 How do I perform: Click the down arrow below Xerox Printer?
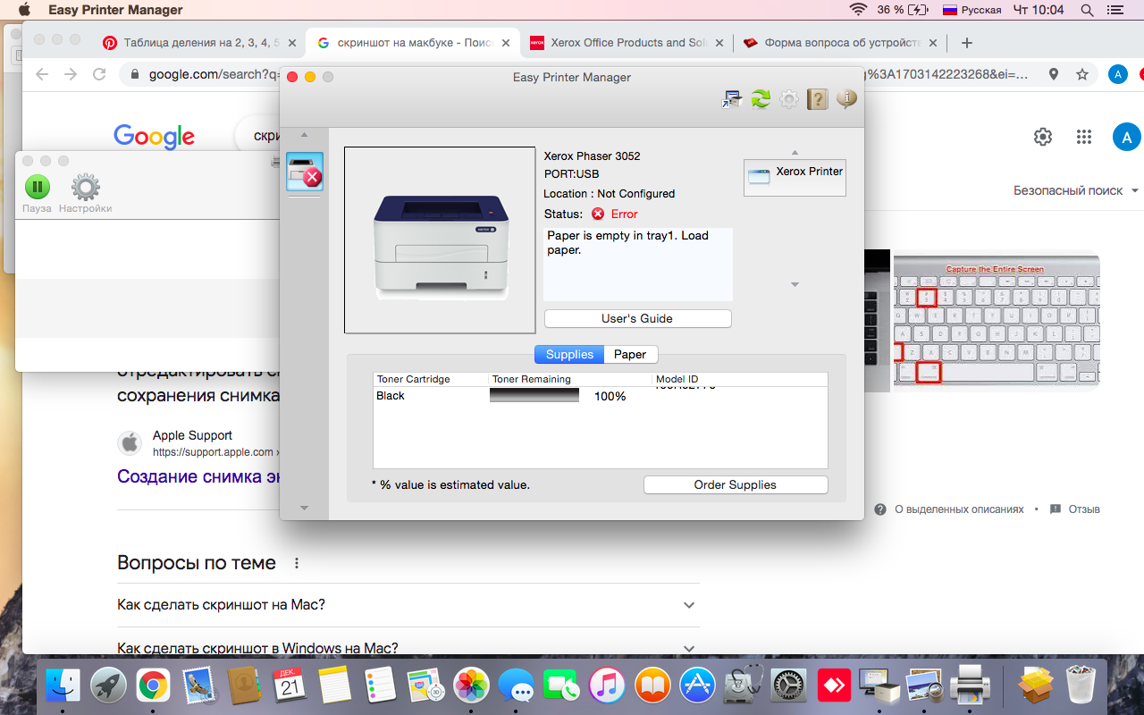(795, 284)
